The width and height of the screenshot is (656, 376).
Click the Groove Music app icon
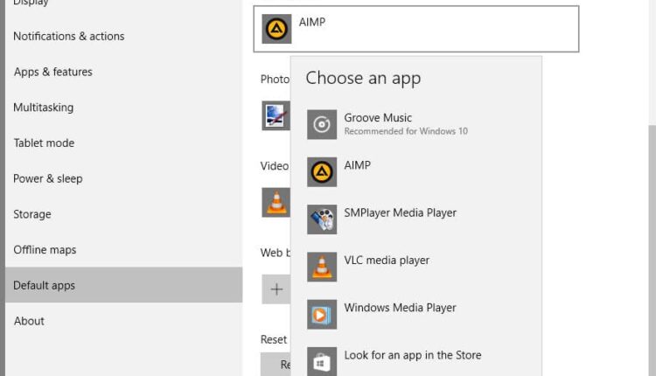[x=322, y=124]
